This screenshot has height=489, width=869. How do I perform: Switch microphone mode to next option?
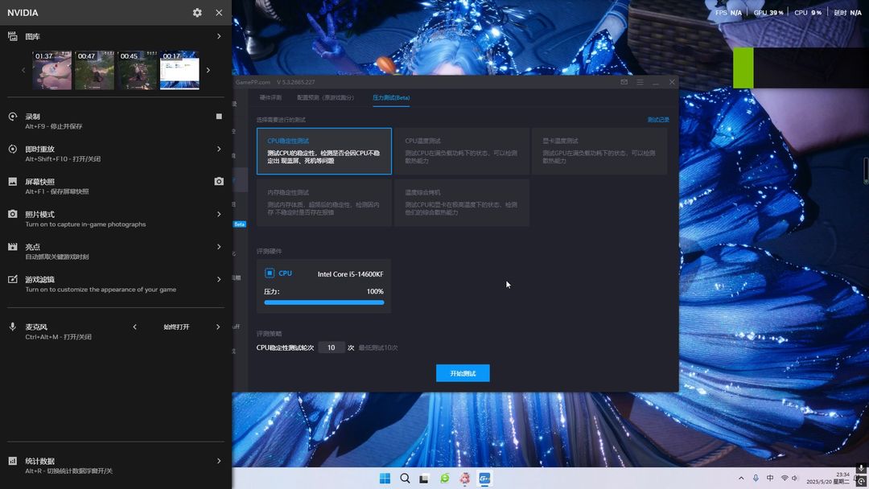pyautogui.click(x=218, y=327)
